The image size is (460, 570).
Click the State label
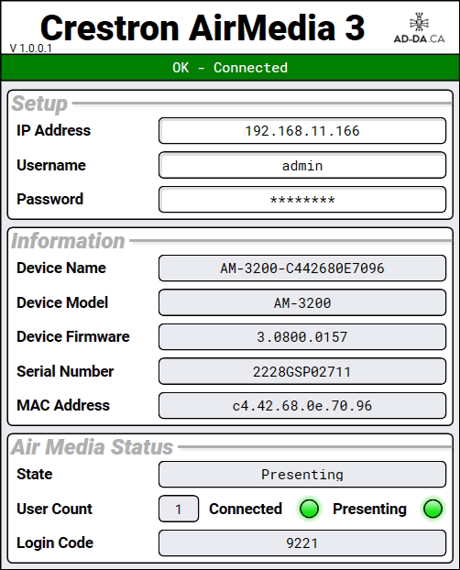point(35,474)
